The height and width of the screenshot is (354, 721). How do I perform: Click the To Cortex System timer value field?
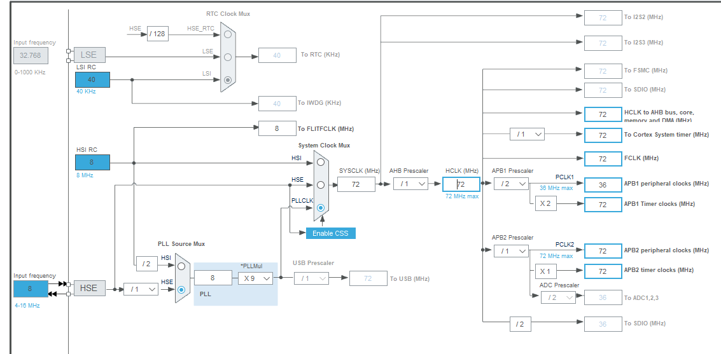pos(603,135)
